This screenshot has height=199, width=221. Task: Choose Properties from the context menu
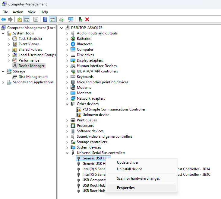coord(142,188)
